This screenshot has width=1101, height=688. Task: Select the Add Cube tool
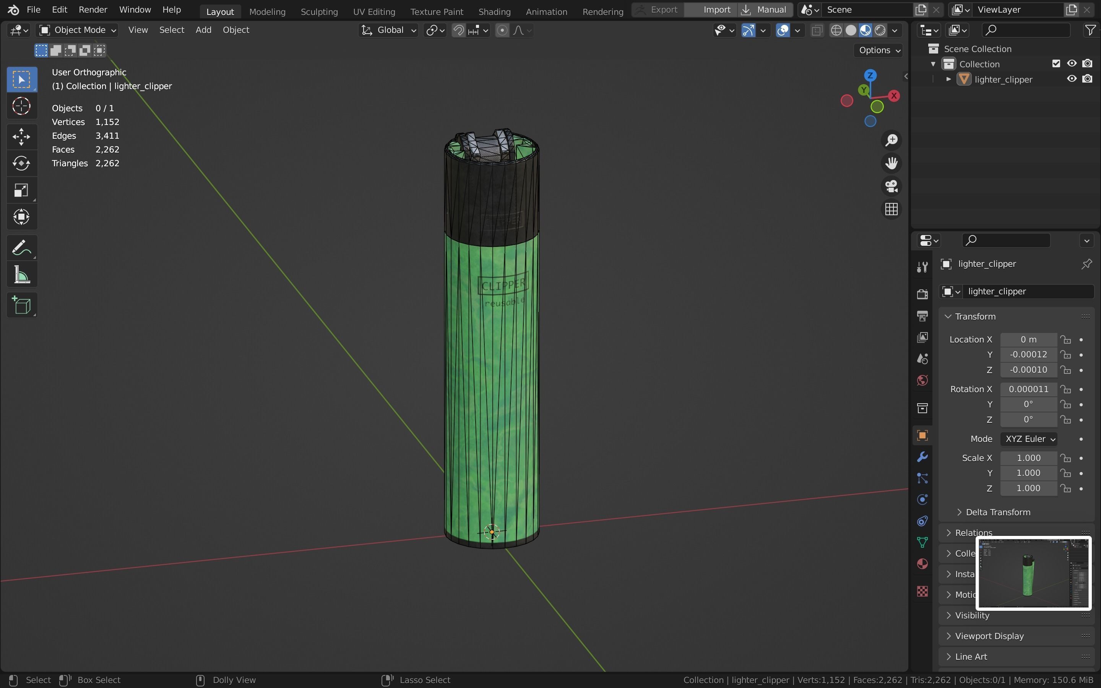(x=21, y=305)
